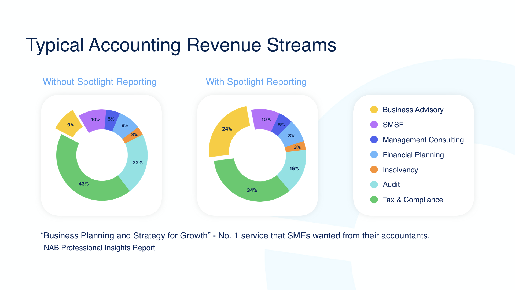Click the Business Advisory legend label
515x290 pixels.
pos(413,110)
